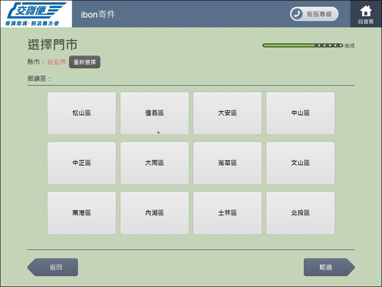Click the 交貨便 logo
This screenshot has height=287, width=382.
pos(36,13)
